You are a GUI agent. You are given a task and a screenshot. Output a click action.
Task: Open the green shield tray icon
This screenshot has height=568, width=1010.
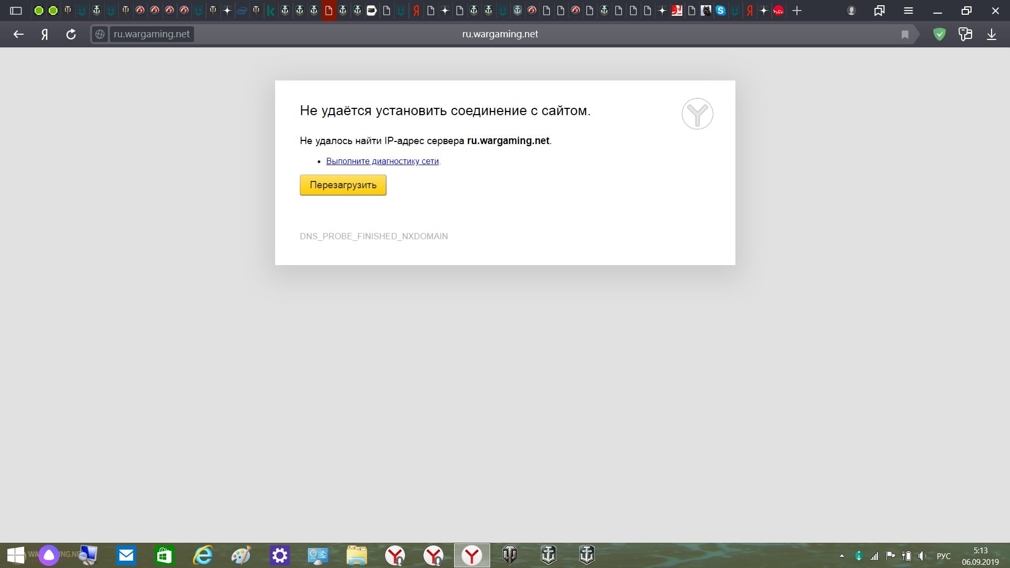click(x=858, y=556)
